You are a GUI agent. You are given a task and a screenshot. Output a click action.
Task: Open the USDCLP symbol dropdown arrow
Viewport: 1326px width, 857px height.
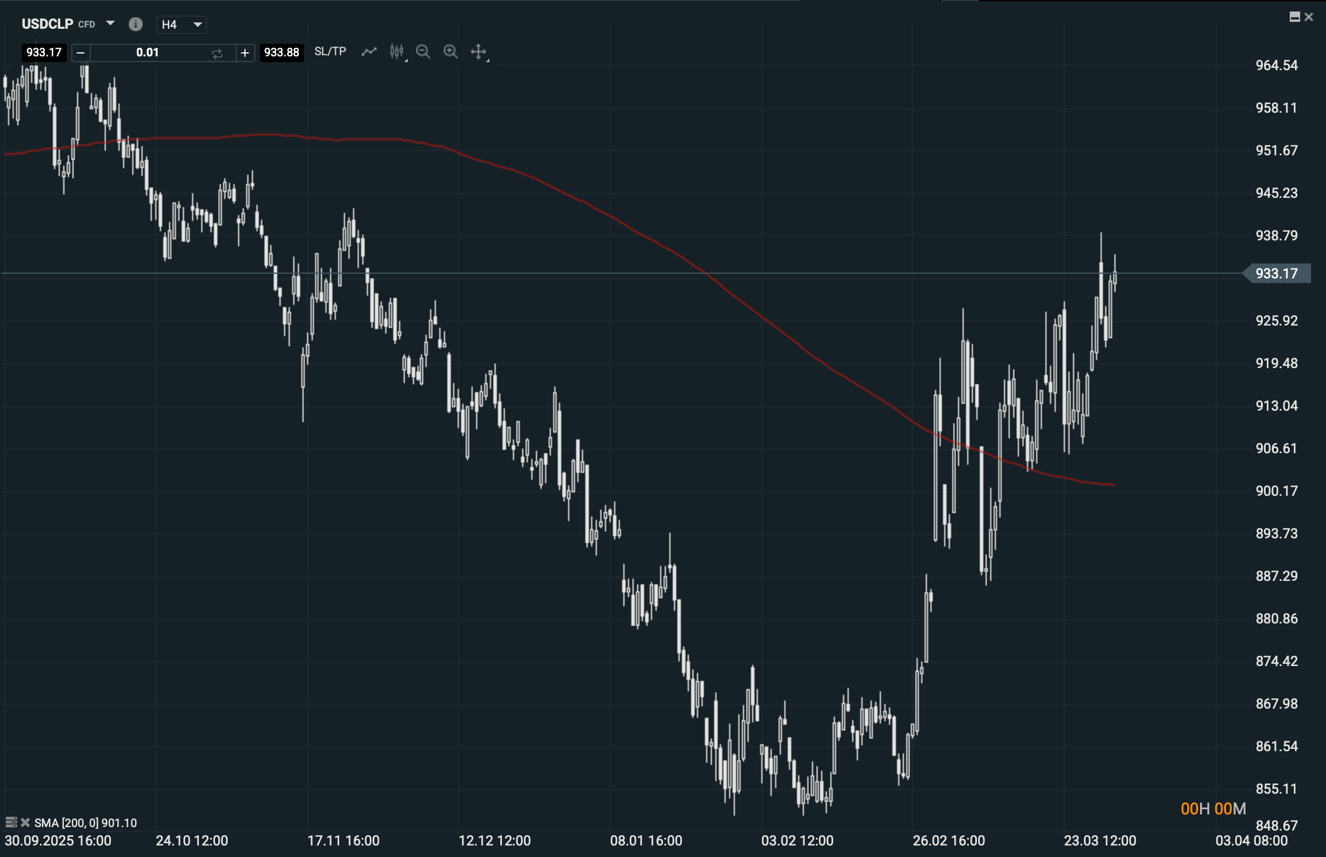(110, 24)
